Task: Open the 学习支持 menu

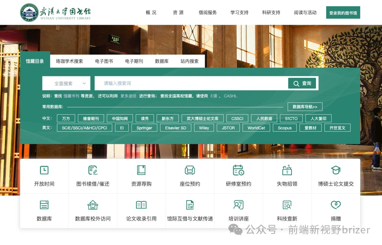Action: (239, 13)
